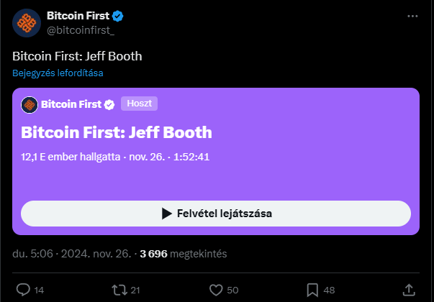
Task: Click the repost arrows icon
Action: (119, 290)
